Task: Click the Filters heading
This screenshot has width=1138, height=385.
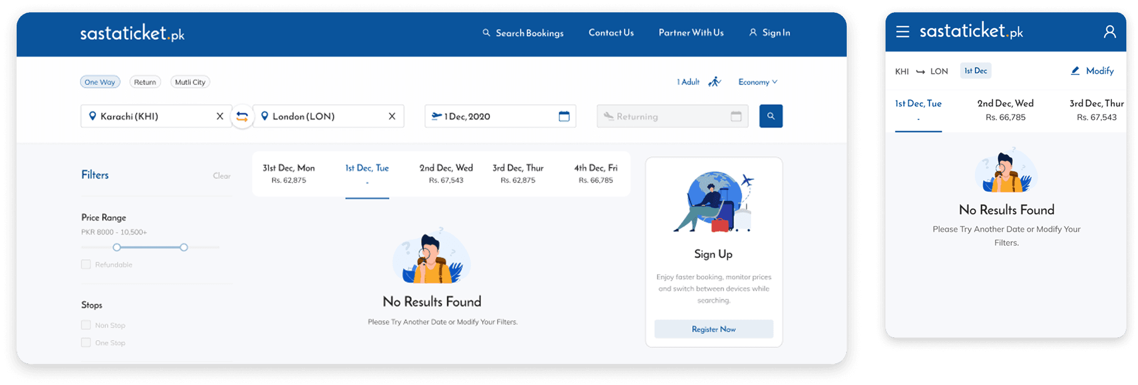Action: click(x=95, y=175)
